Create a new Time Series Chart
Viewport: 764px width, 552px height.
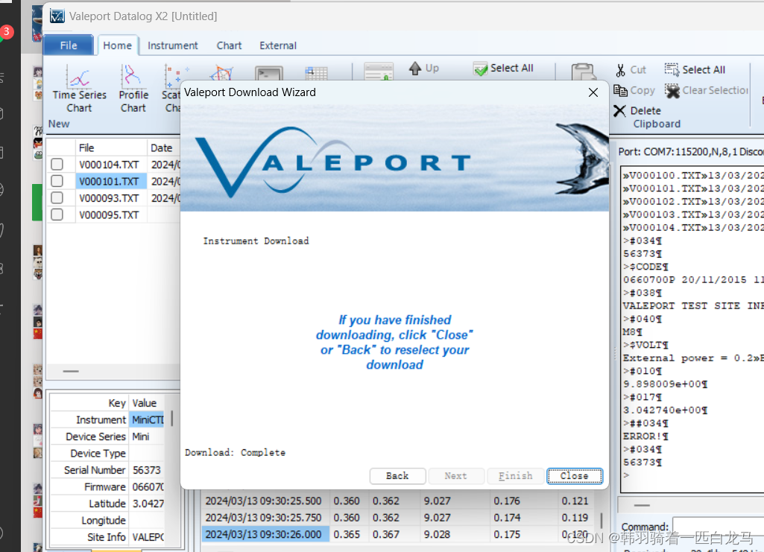[79, 89]
